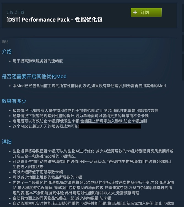This screenshot has height=207, width=184.
Task: Click the 描述 section label
Action: pos(5,42)
